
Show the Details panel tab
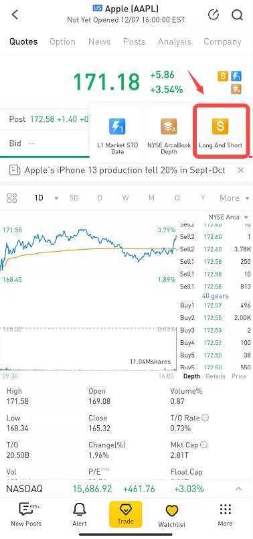point(216,376)
